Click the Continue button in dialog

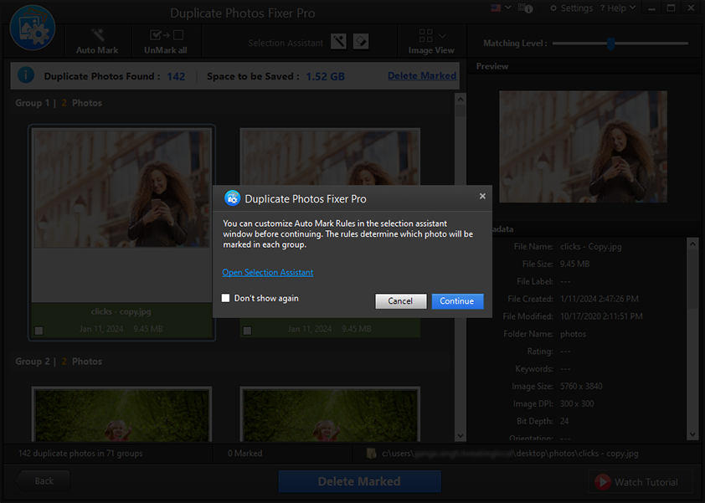[457, 301]
